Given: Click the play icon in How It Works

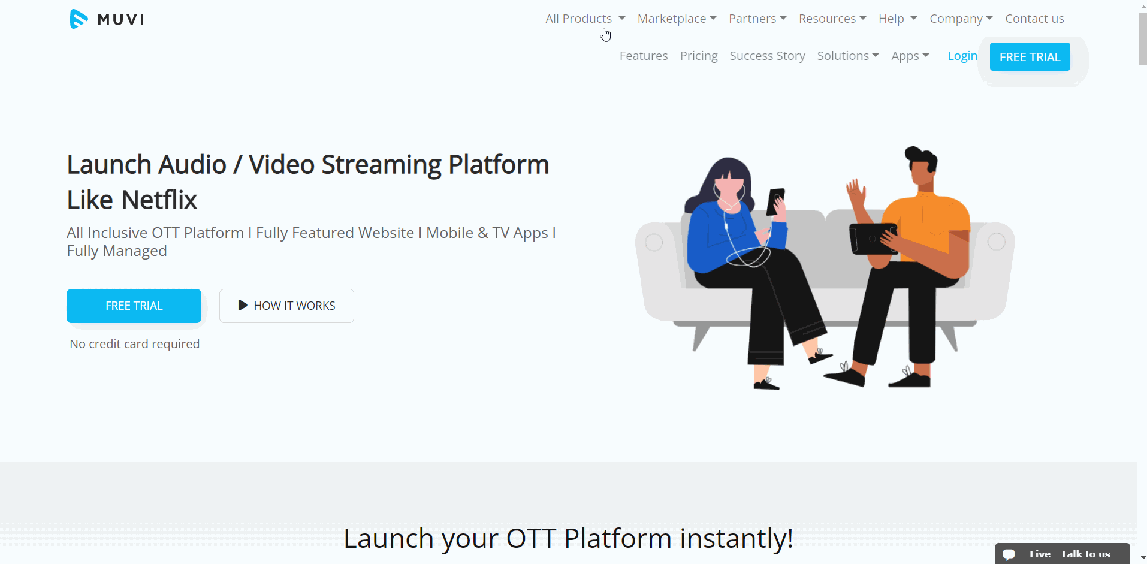Looking at the screenshot, I should point(243,305).
